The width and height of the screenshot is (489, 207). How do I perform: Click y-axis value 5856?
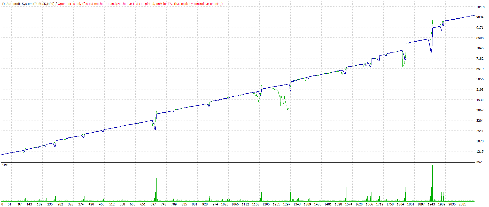coord(480,79)
